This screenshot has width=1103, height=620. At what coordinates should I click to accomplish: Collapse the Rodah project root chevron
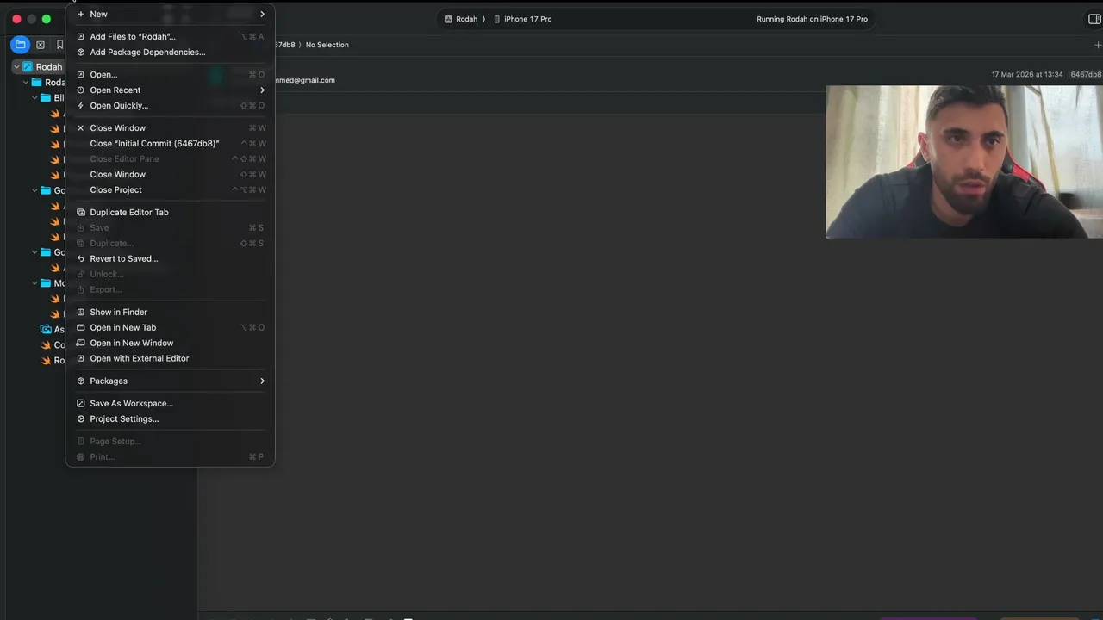(16, 66)
